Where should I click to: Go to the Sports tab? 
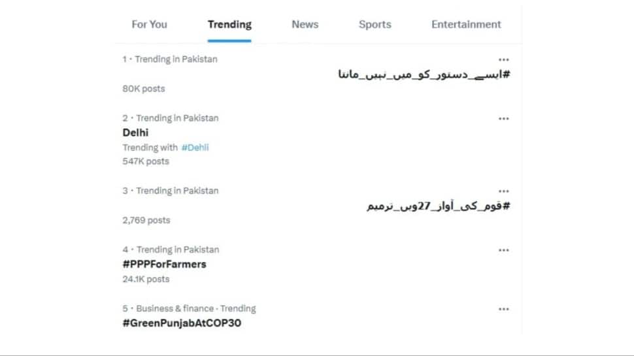pyautogui.click(x=375, y=25)
